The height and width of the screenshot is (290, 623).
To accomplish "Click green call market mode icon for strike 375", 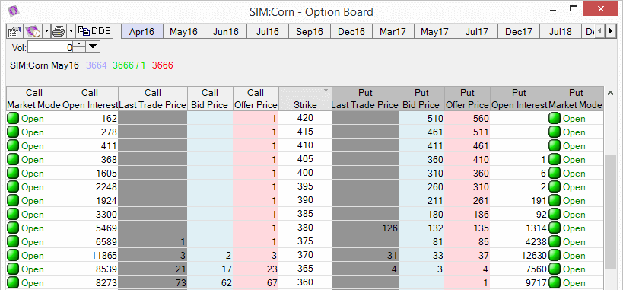I will pos(14,242).
